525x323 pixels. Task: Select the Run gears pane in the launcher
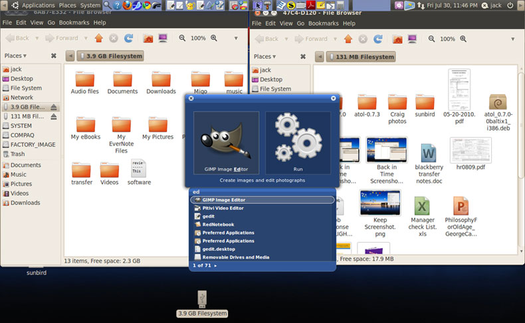(298, 143)
